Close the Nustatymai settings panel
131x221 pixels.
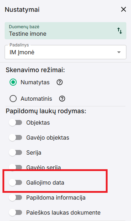click(124, 10)
